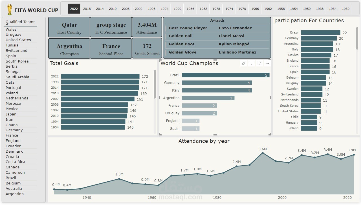361x205 pixels.
Task: Click the 1930 year button
Action: [346, 9]
